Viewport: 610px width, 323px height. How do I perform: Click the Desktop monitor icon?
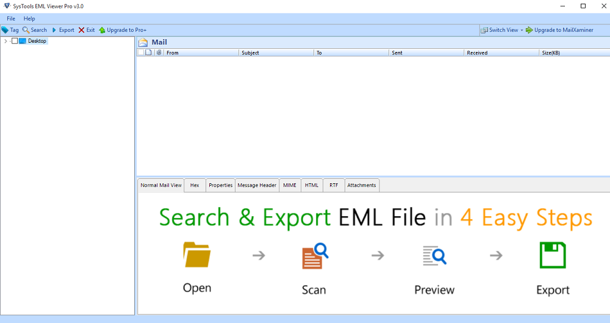[x=23, y=41]
